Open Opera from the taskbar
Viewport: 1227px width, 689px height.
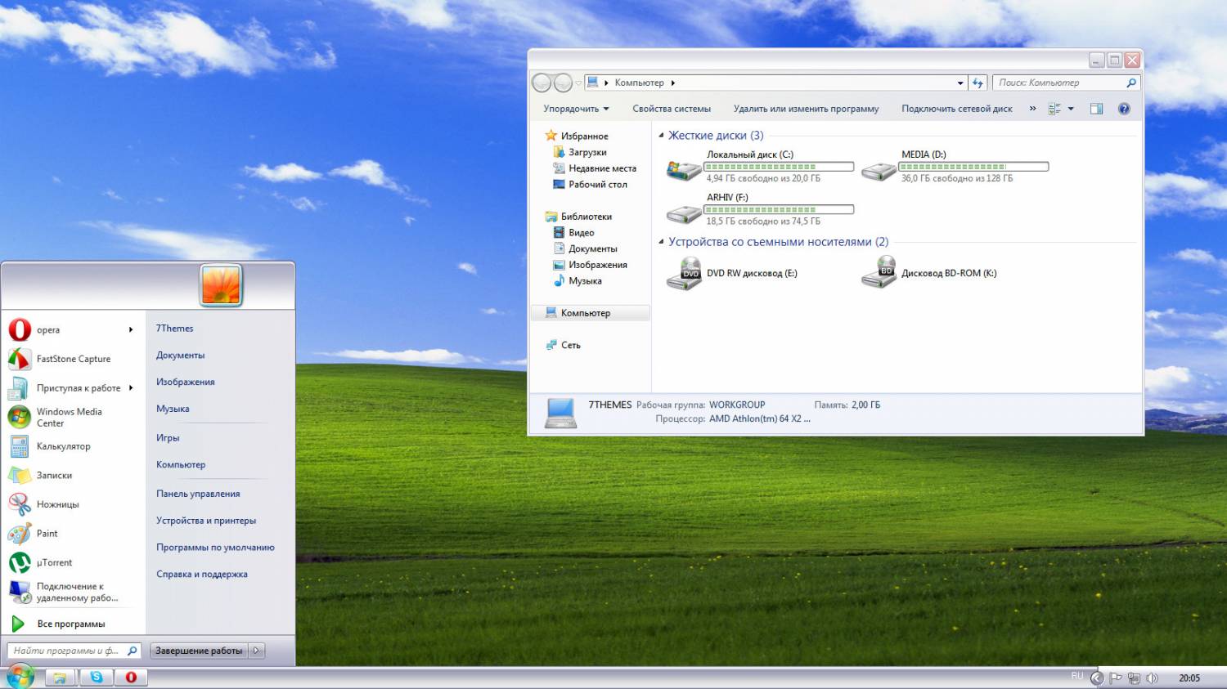(x=131, y=677)
